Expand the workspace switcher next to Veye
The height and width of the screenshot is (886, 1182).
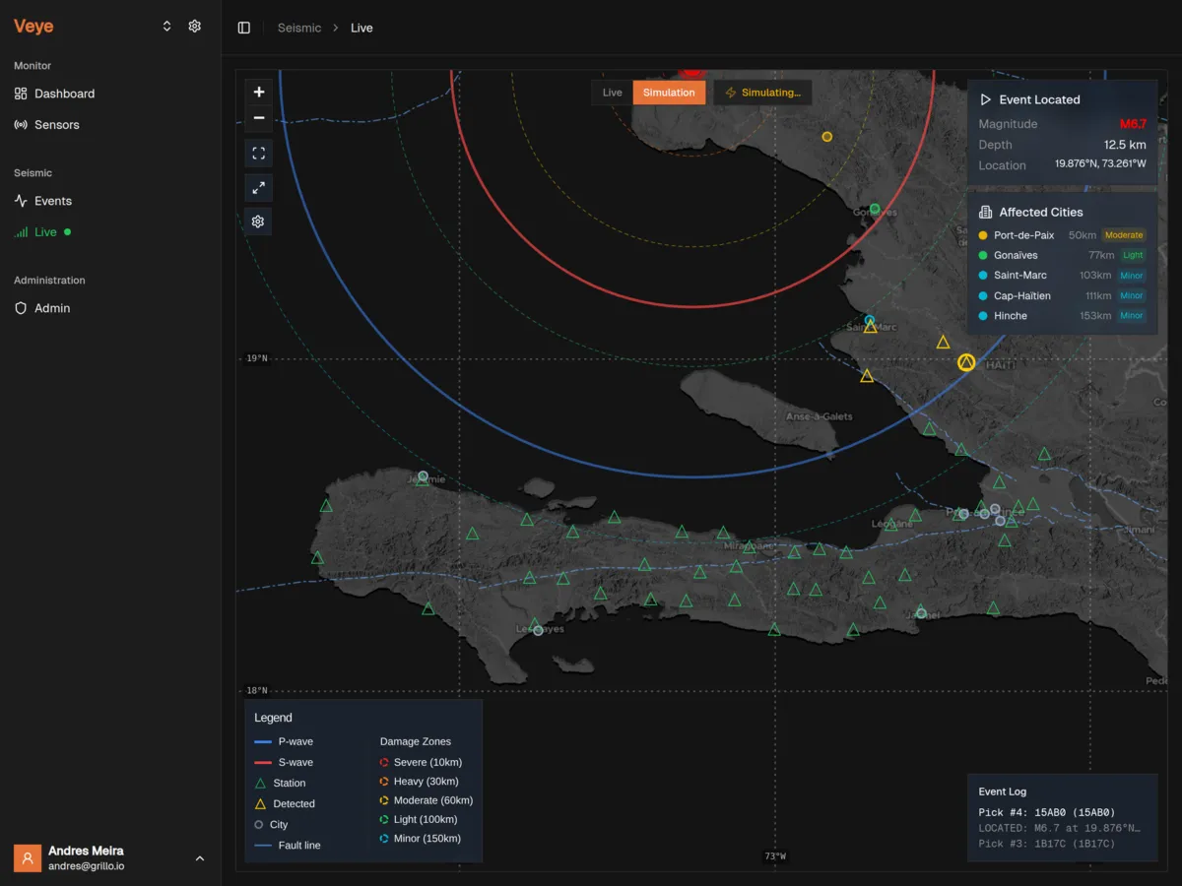pos(166,26)
